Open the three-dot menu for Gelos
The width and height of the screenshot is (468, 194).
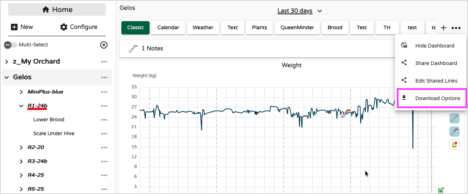(x=104, y=77)
